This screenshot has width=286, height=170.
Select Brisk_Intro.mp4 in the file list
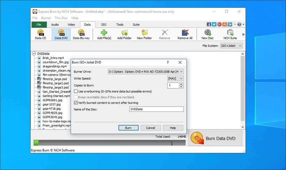tap(53, 58)
